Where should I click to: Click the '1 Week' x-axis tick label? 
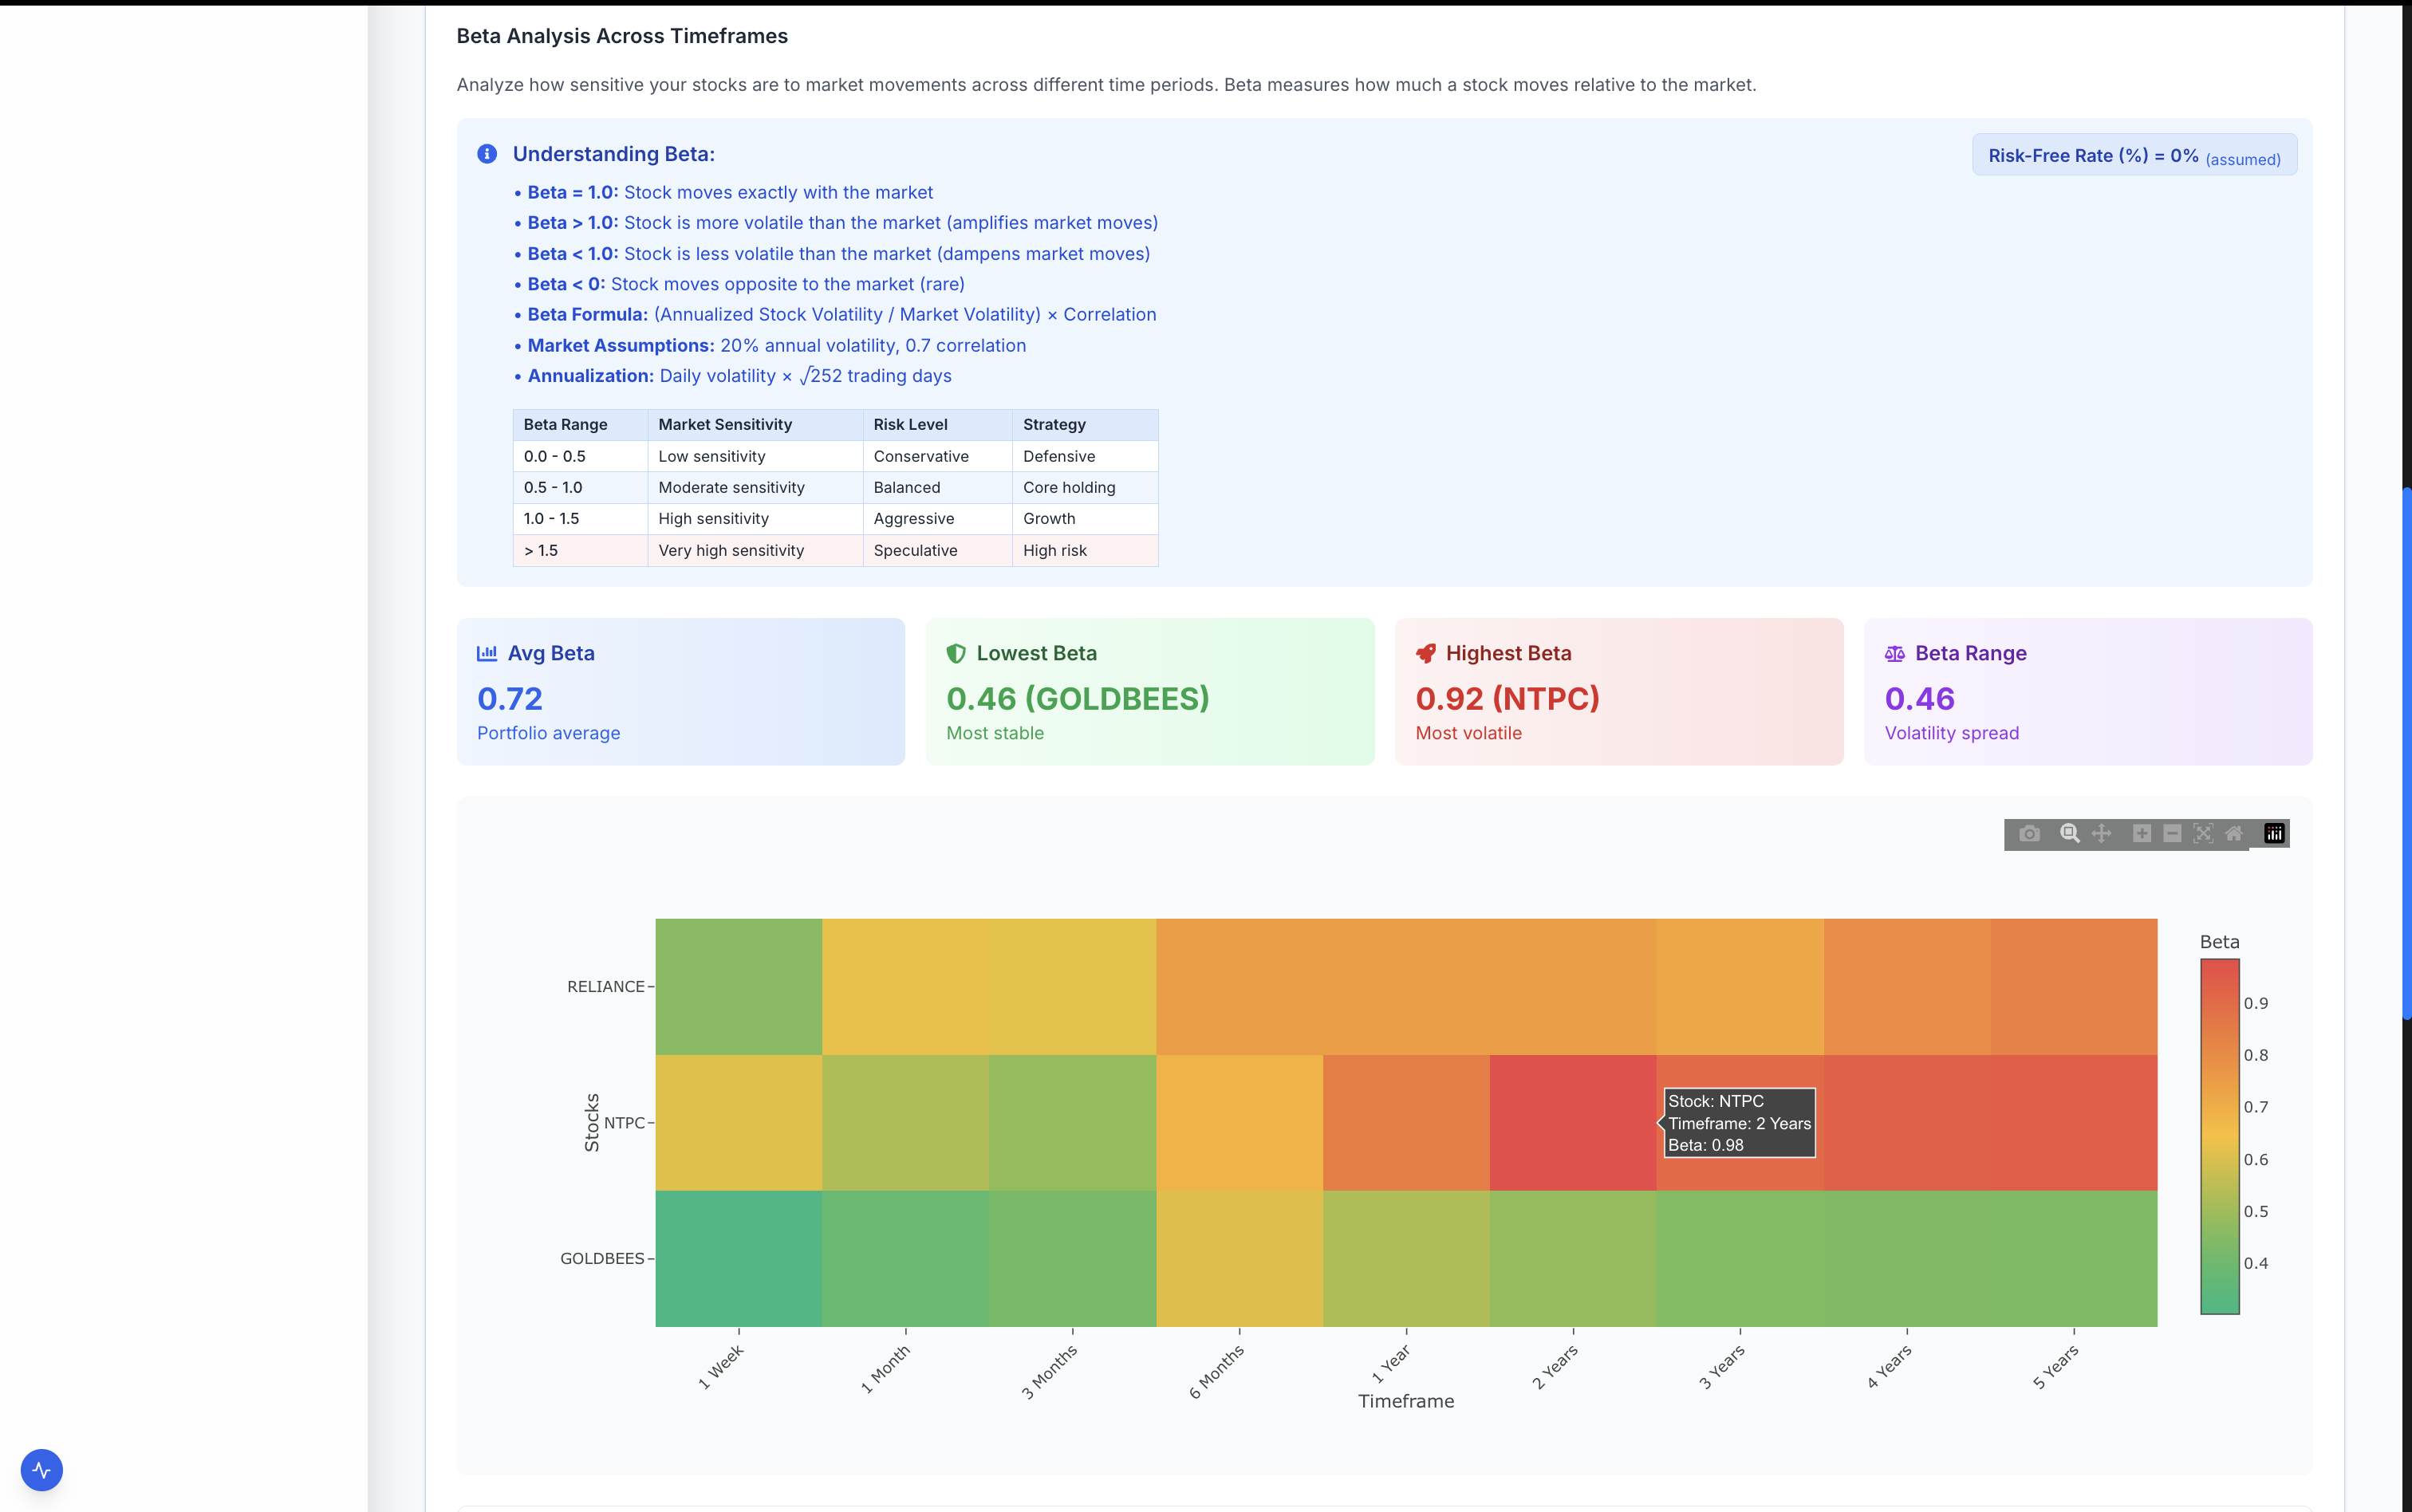[x=721, y=1367]
